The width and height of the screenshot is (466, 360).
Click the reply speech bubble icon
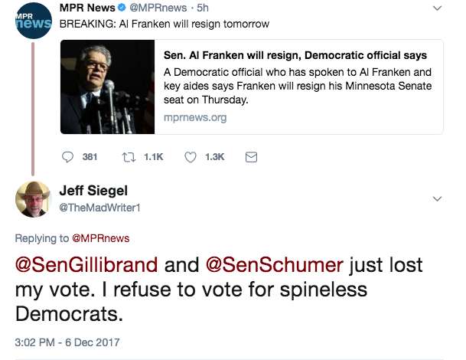[67, 157]
